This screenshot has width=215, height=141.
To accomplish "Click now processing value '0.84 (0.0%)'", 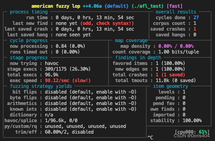I will click(x=71, y=46).
